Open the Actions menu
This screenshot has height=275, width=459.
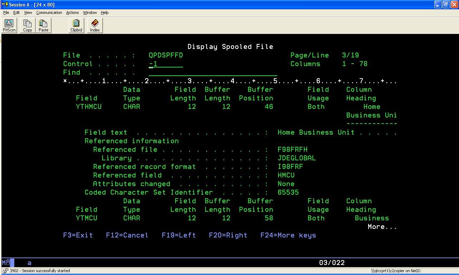(x=73, y=12)
